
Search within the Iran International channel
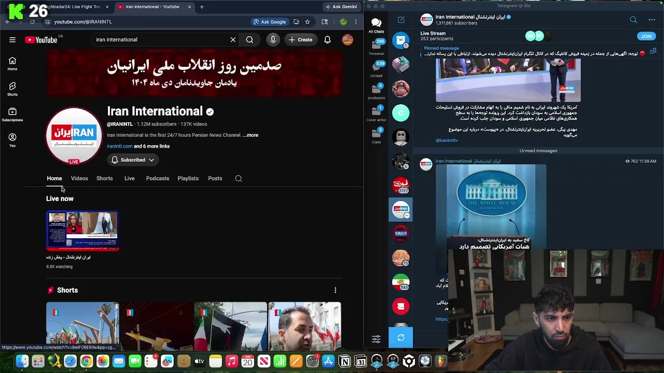pos(239,179)
